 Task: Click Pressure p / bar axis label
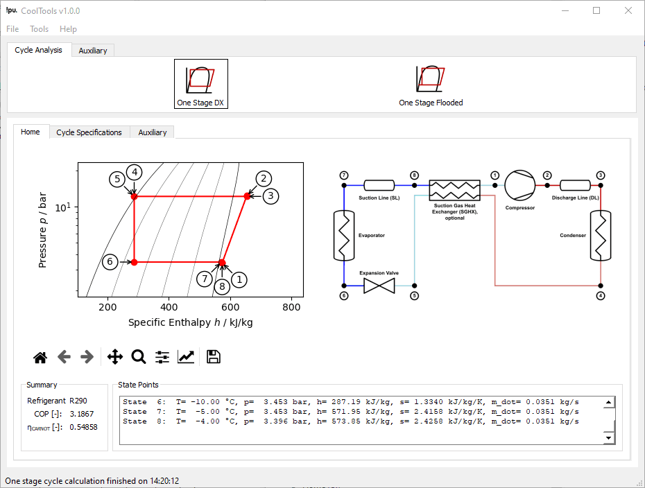tap(42, 230)
